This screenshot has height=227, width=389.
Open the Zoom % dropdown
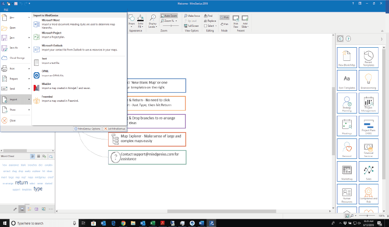[x=169, y=21]
